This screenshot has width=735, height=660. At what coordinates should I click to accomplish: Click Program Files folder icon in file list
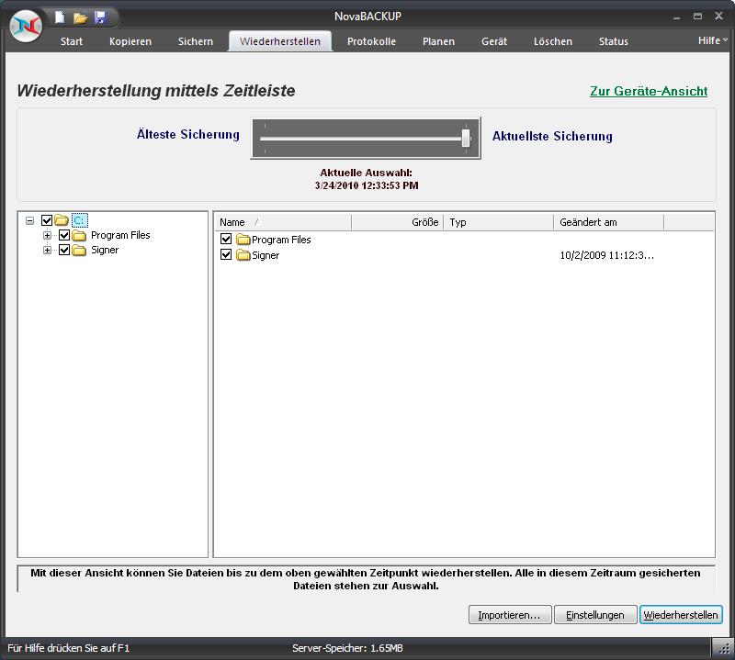243,240
